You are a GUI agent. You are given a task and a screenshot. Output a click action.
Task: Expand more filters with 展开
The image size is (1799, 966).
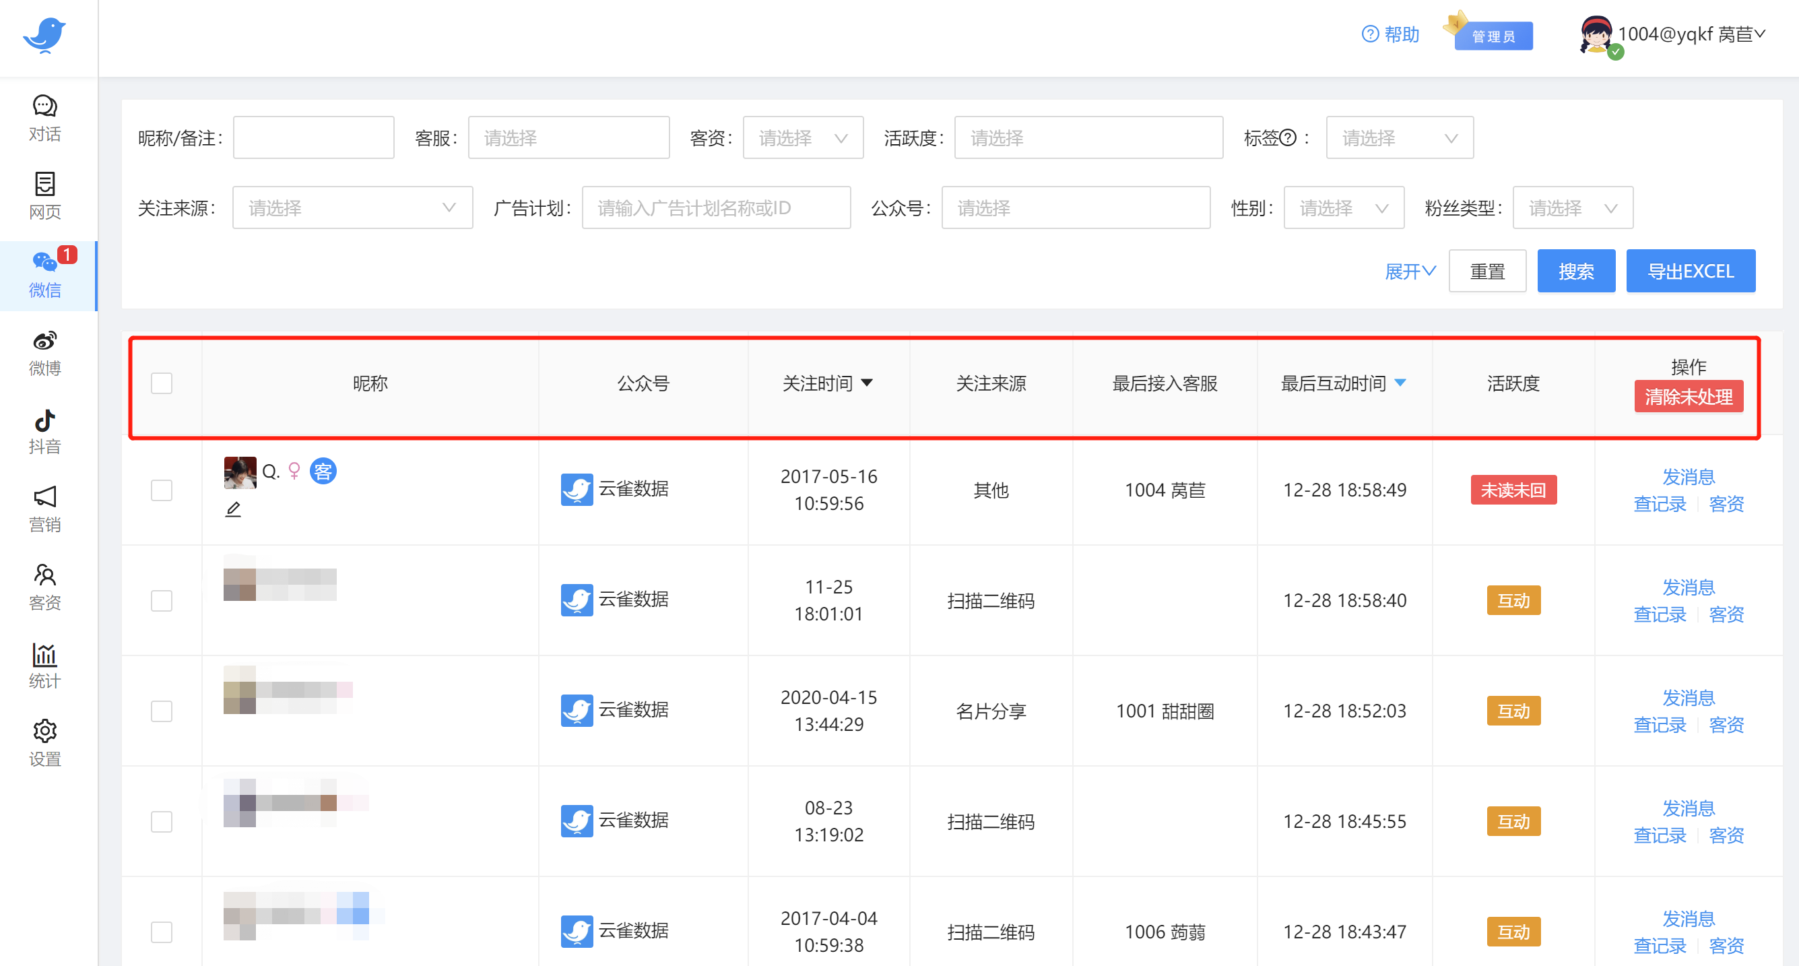(x=1409, y=271)
